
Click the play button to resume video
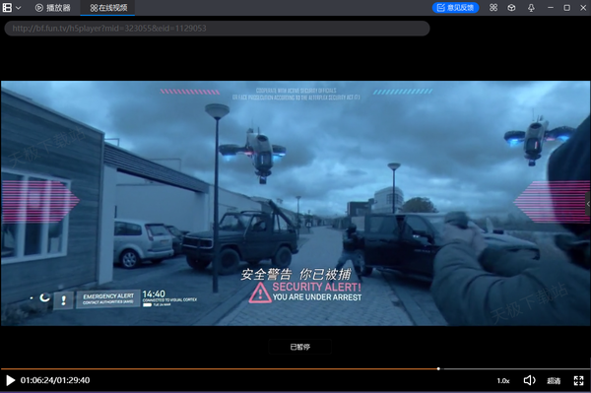pyautogui.click(x=11, y=380)
